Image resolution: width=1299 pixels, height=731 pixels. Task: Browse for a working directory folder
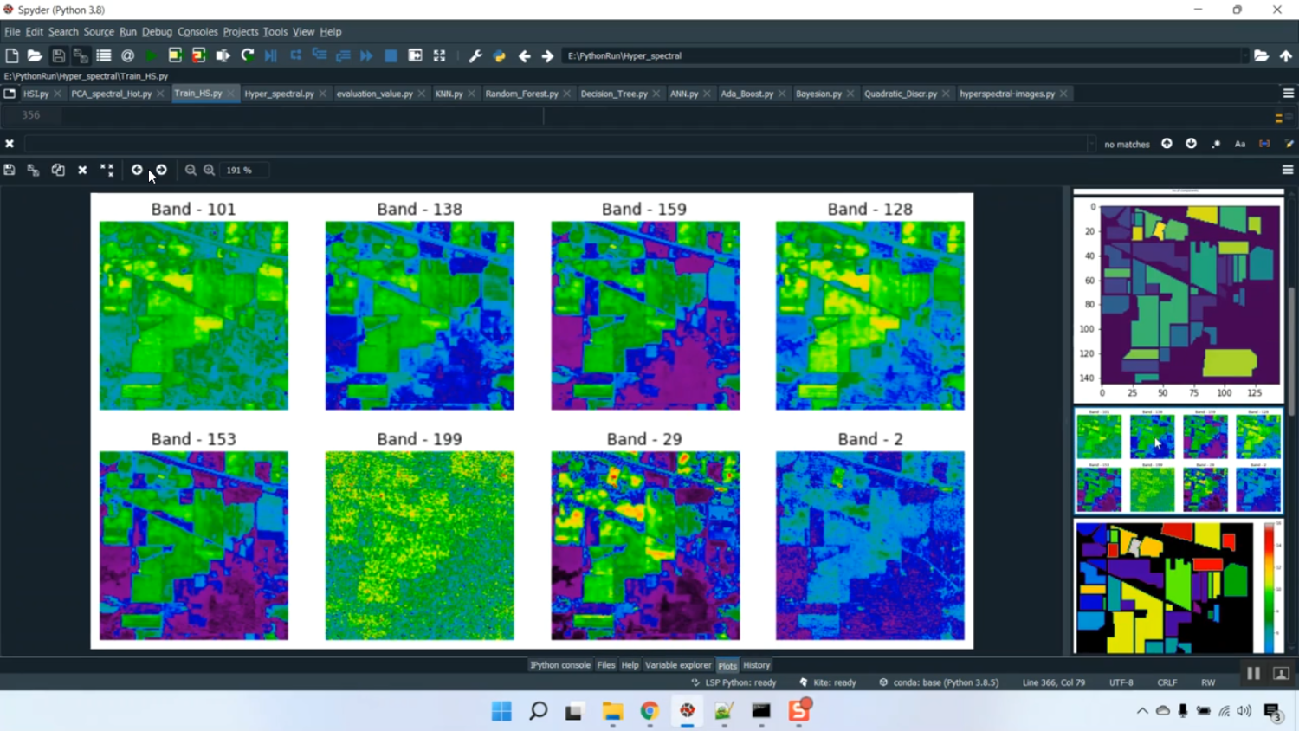pyautogui.click(x=1261, y=55)
